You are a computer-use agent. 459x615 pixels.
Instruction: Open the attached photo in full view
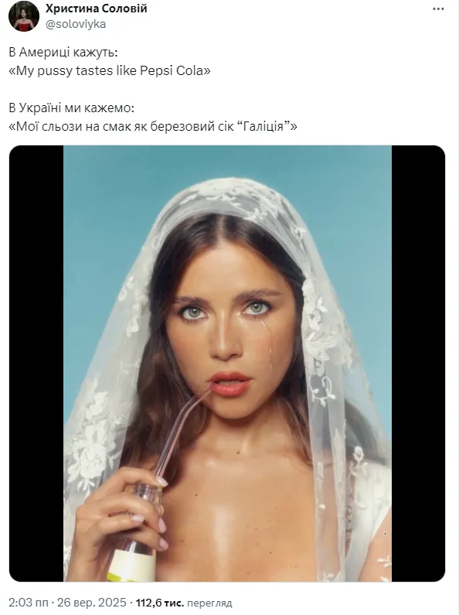(x=227, y=363)
